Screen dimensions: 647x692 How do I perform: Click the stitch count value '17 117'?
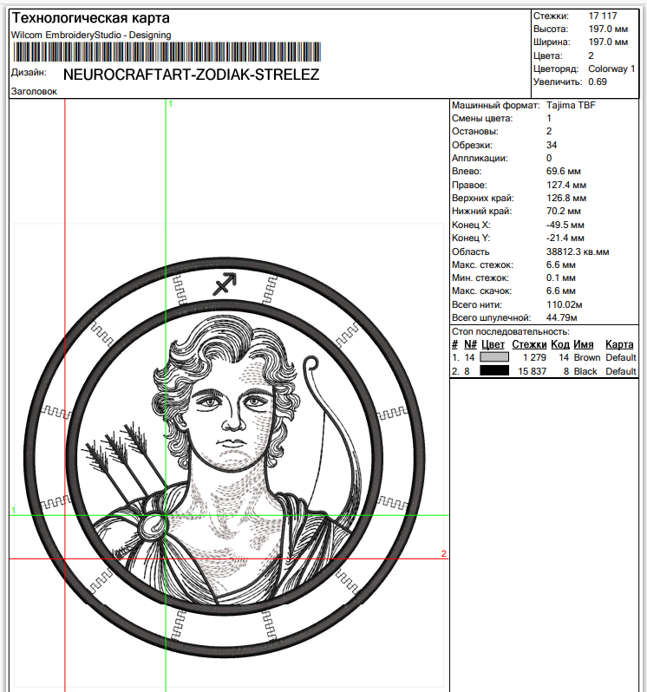(603, 16)
